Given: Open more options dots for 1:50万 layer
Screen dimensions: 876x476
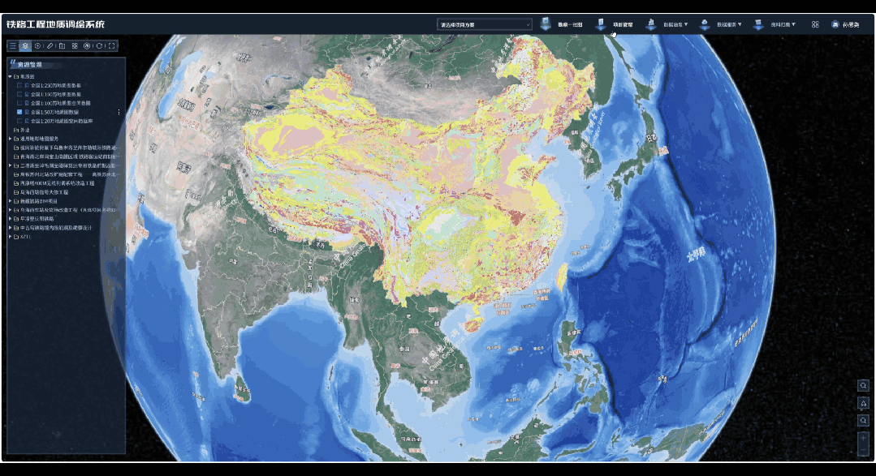Looking at the screenshot, I should click(x=119, y=112).
